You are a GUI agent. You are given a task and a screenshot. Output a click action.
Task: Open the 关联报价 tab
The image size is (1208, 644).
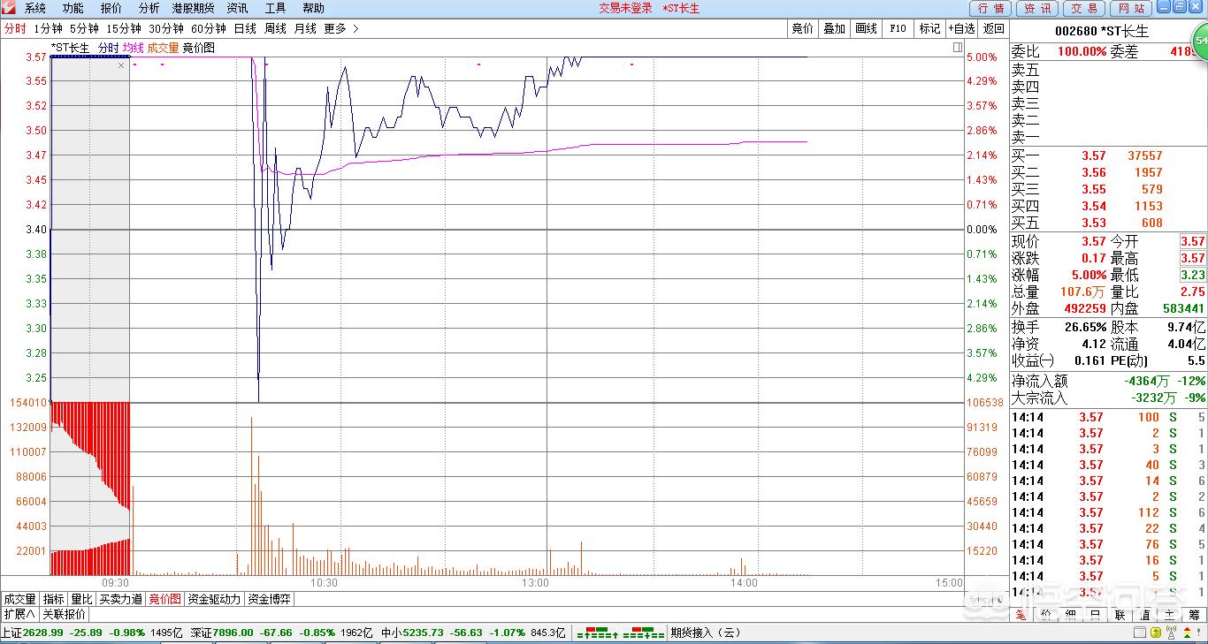pyautogui.click(x=65, y=614)
